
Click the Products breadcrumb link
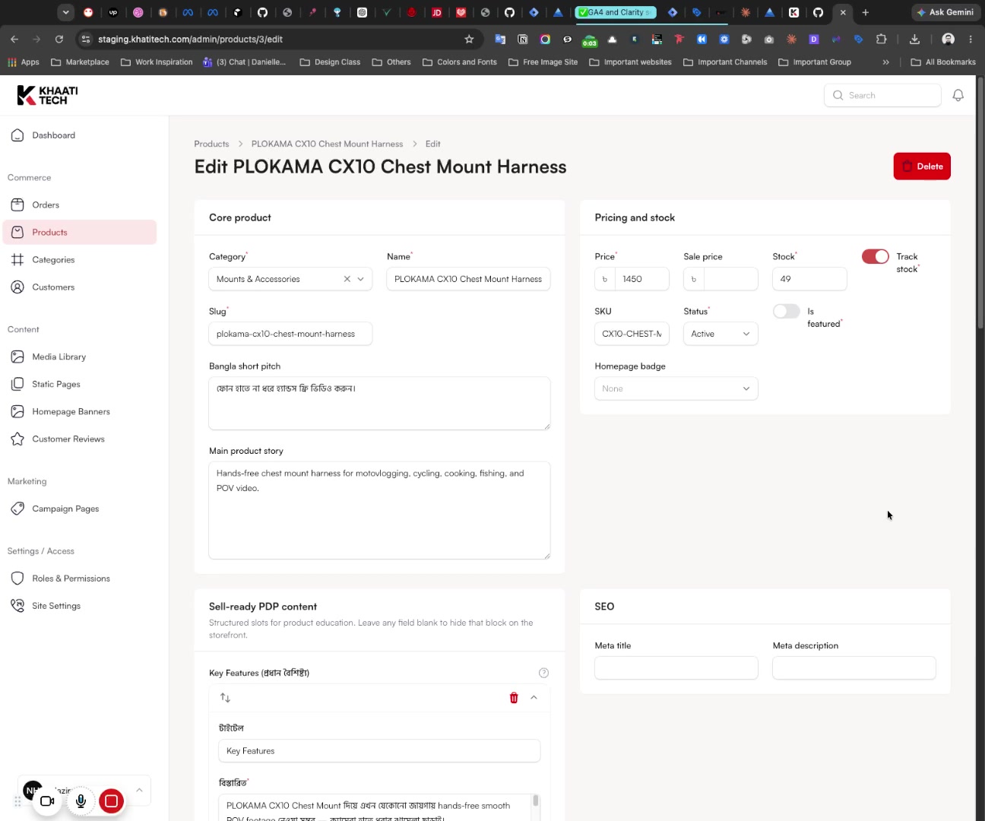(211, 144)
